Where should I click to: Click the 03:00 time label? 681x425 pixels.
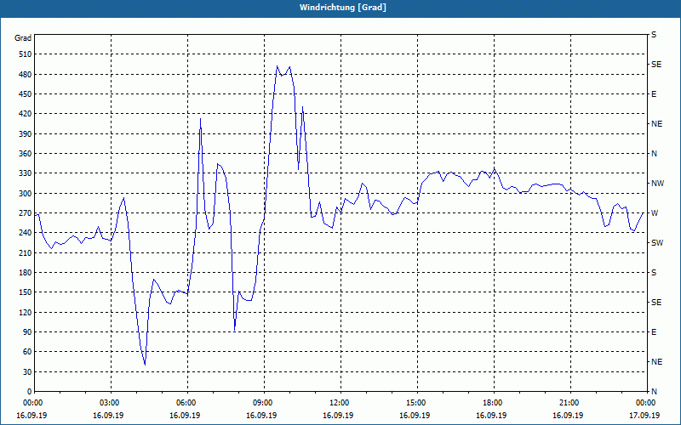pos(108,402)
